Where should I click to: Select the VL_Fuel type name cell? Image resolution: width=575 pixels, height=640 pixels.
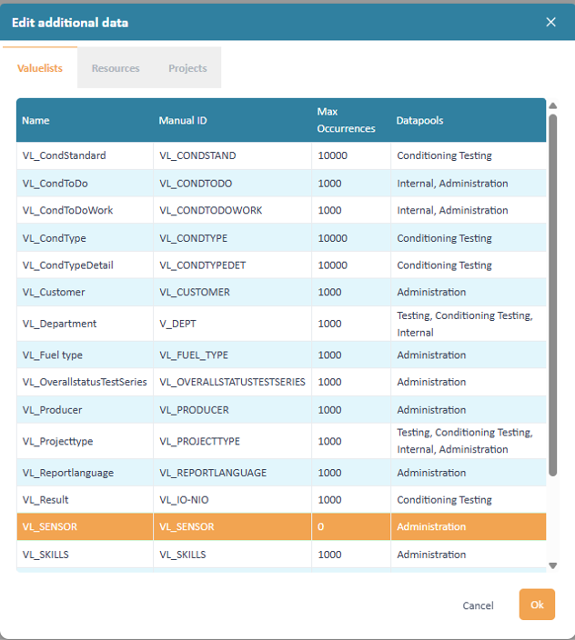click(x=85, y=355)
